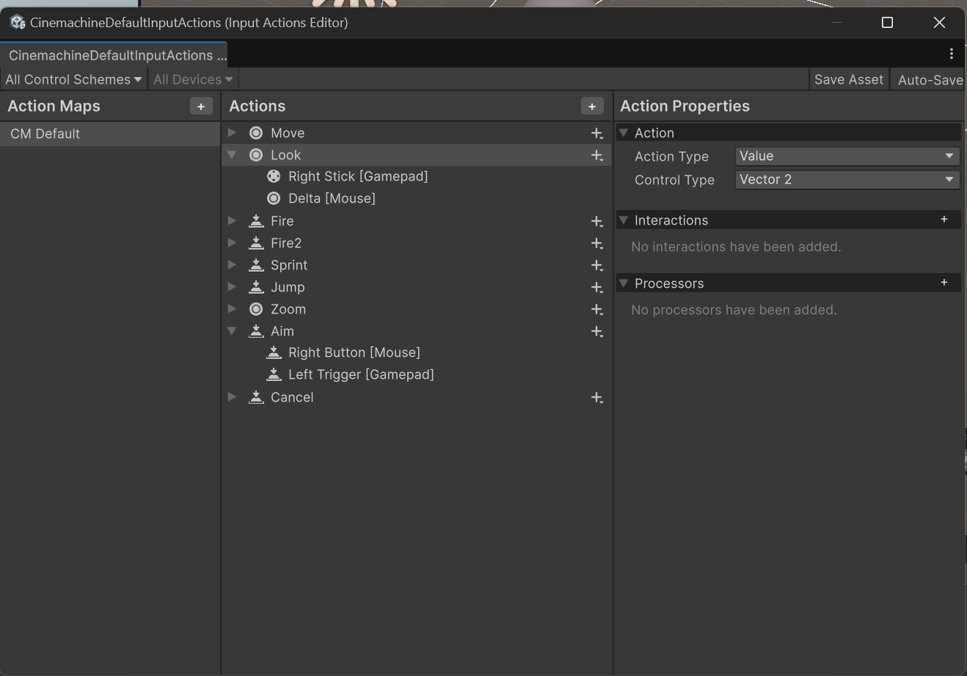Add a new processor with plus icon

click(944, 283)
